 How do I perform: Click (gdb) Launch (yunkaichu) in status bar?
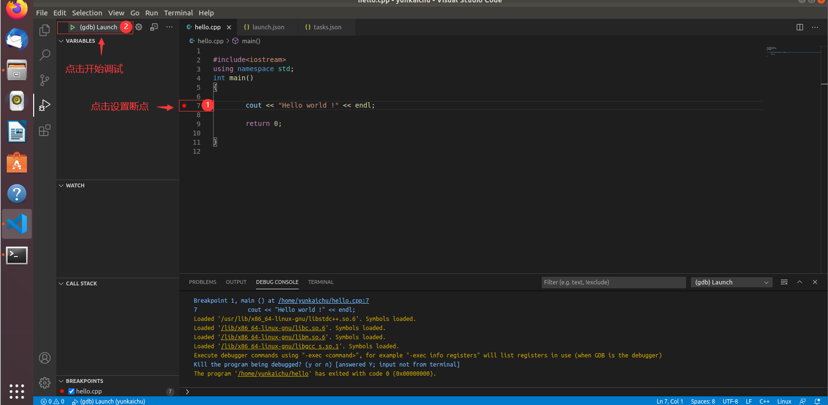[x=109, y=401]
